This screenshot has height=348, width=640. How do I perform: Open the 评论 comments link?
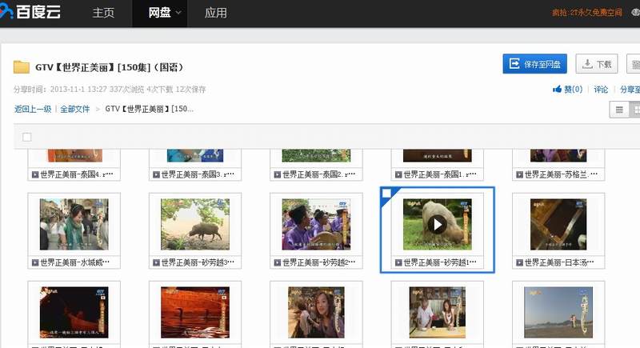(601, 90)
